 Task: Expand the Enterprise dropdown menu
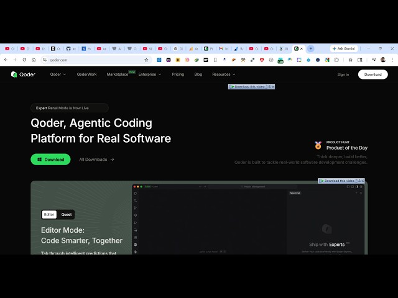click(x=149, y=74)
